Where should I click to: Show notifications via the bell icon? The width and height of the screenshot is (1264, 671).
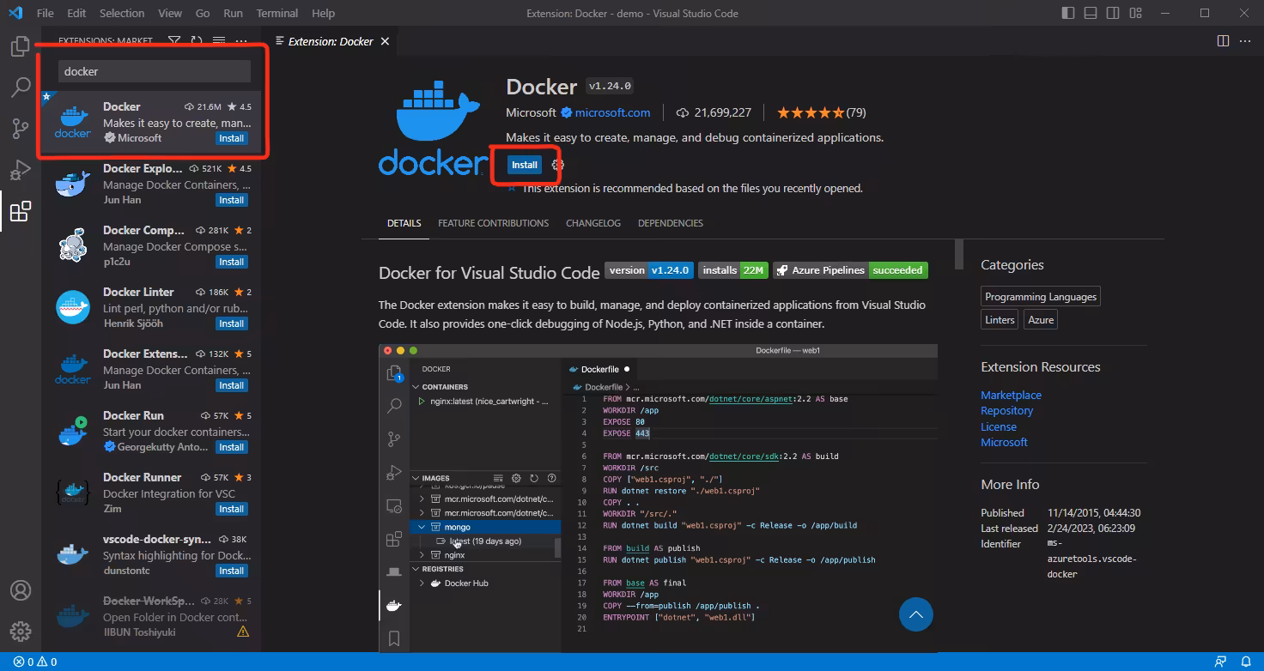click(1246, 662)
